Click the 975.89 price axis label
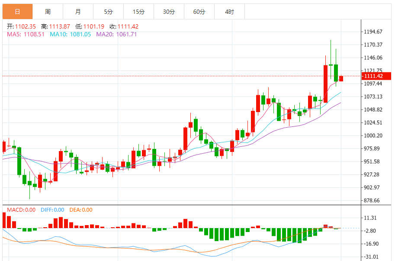 (x=372, y=148)
